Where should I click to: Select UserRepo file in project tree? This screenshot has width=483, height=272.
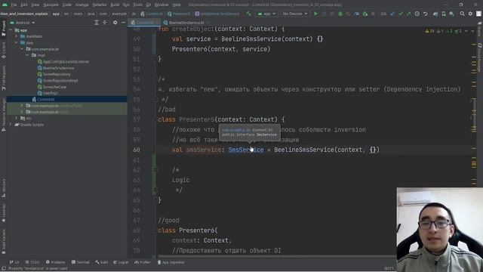51,93
